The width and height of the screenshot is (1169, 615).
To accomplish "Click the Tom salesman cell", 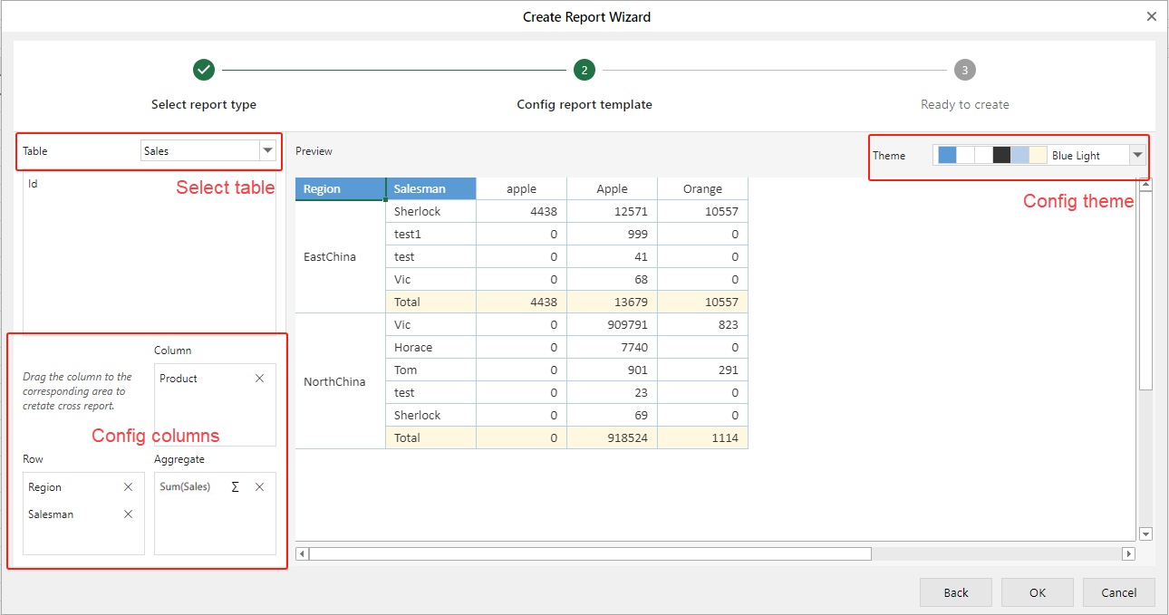I will (x=431, y=370).
